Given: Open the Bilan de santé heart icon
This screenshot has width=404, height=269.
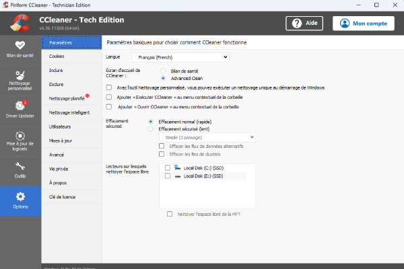Looking at the screenshot, I should point(20,45).
